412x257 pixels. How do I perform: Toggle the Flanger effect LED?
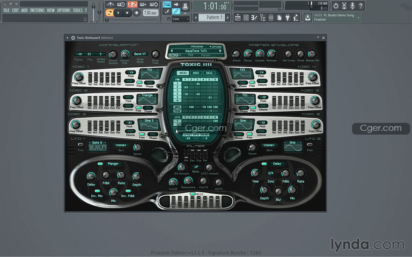(100, 164)
